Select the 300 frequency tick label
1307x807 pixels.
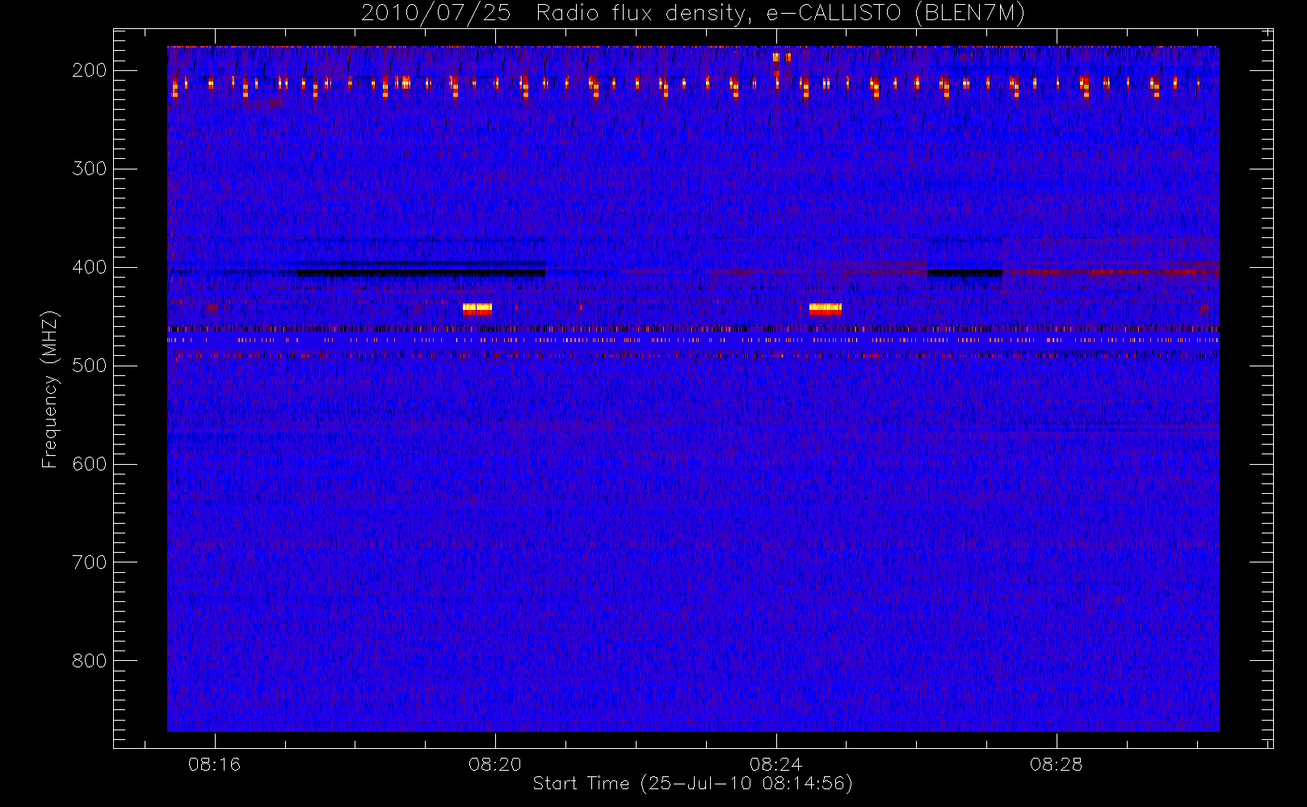point(90,169)
